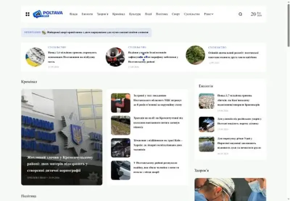This screenshot has width=290, height=201.
Task: Expand the Різне dropdown menu
Action: click(209, 14)
